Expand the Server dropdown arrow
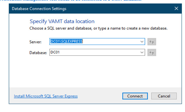This screenshot has height=112, width=185. (x=142, y=42)
